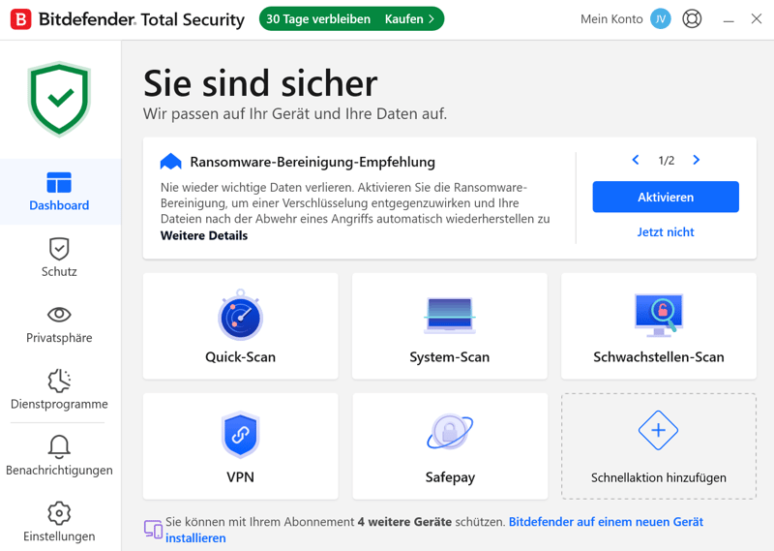This screenshot has height=551, width=774.
Task: Open the Quick-Scan tile
Action: pos(240,326)
